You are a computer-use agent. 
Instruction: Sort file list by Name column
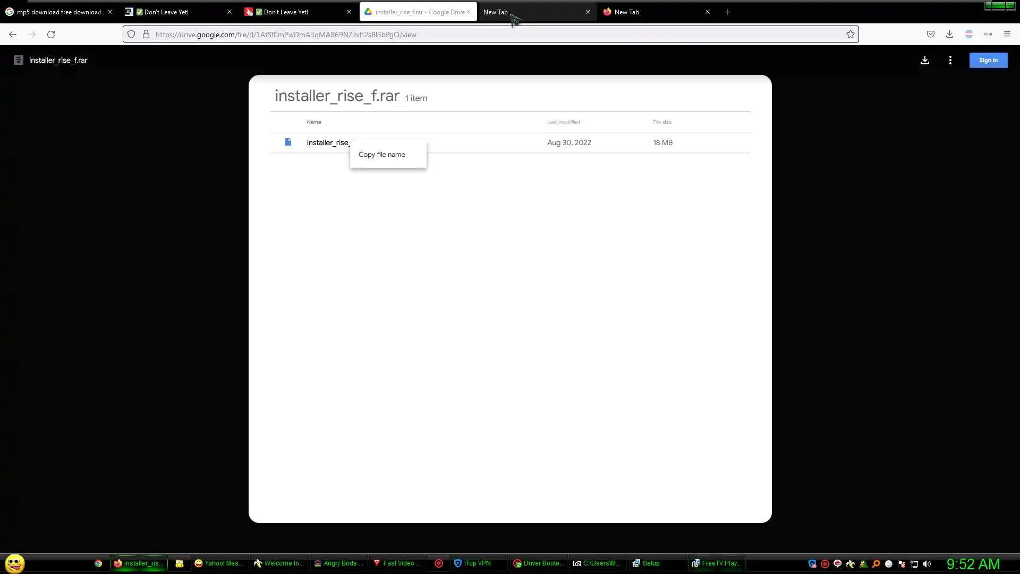[x=313, y=122]
